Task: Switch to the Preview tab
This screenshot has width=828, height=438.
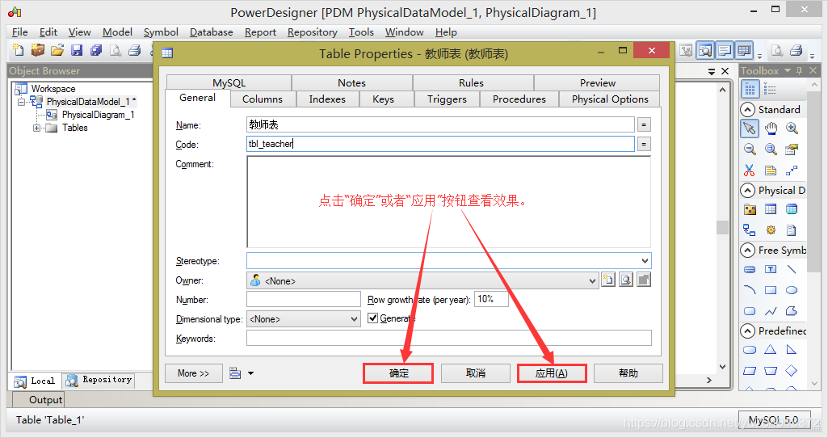Action: pos(598,83)
